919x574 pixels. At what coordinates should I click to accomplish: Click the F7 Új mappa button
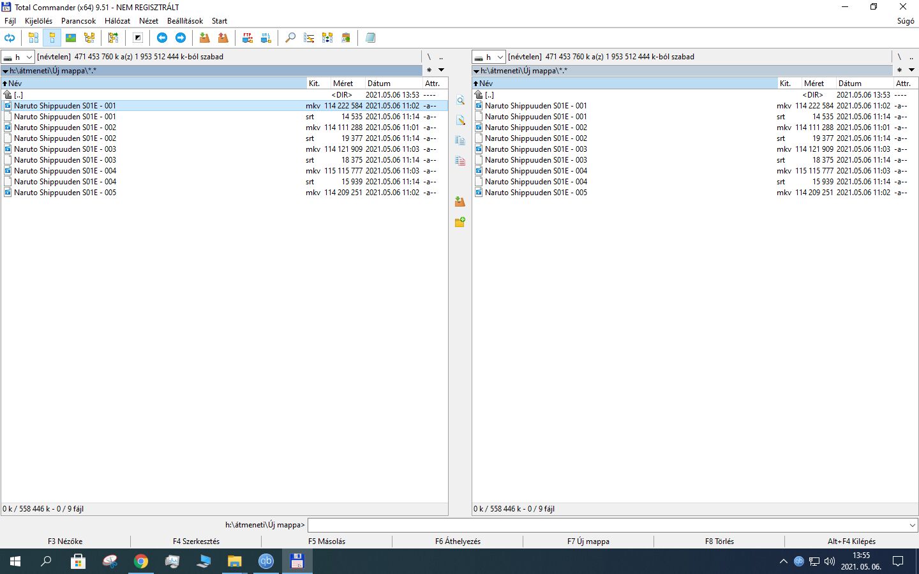pyautogui.click(x=588, y=541)
